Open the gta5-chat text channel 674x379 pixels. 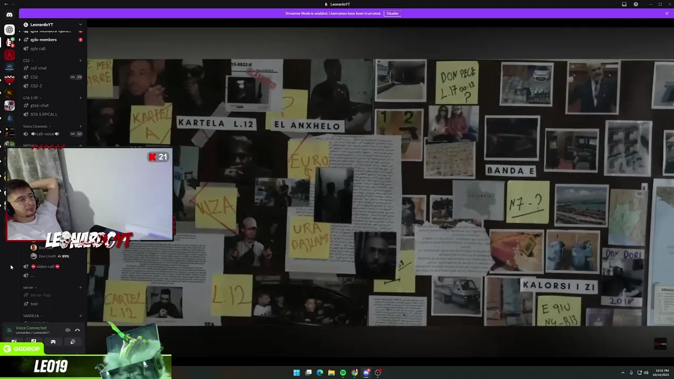coord(53,105)
